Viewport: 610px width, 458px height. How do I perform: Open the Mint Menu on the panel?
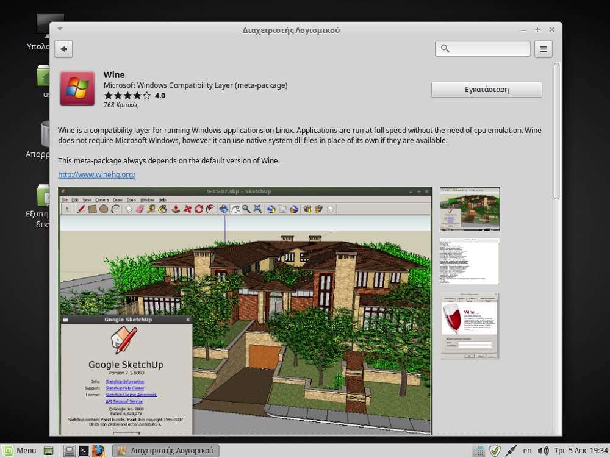click(19, 451)
